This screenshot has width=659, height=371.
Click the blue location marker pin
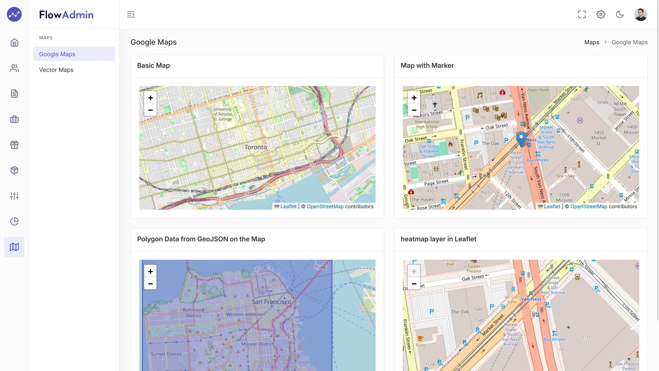pos(521,139)
